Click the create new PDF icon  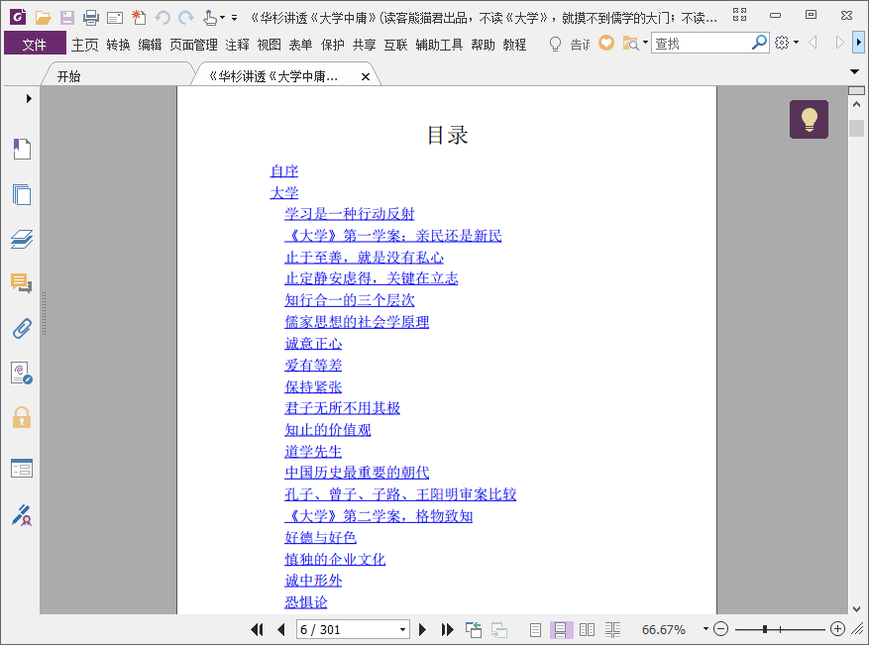point(139,18)
